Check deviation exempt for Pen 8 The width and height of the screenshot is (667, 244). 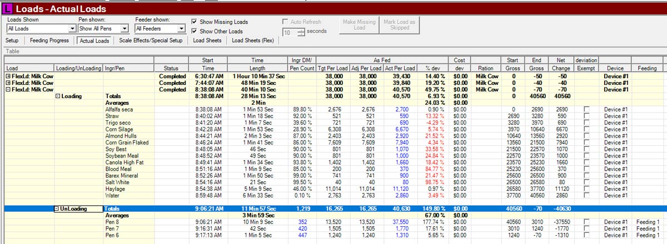(x=586, y=222)
